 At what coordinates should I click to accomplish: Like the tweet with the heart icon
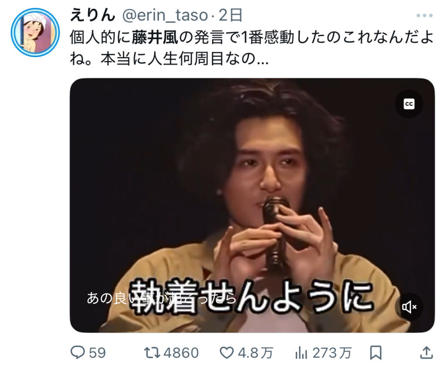click(226, 353)
